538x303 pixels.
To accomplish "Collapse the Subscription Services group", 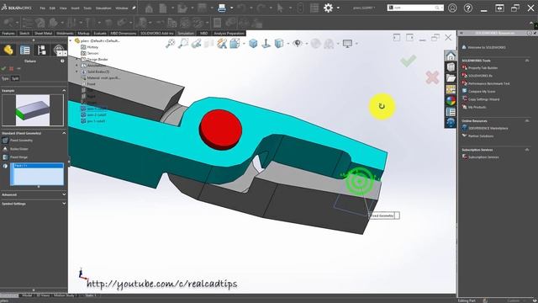I will 527,150.
